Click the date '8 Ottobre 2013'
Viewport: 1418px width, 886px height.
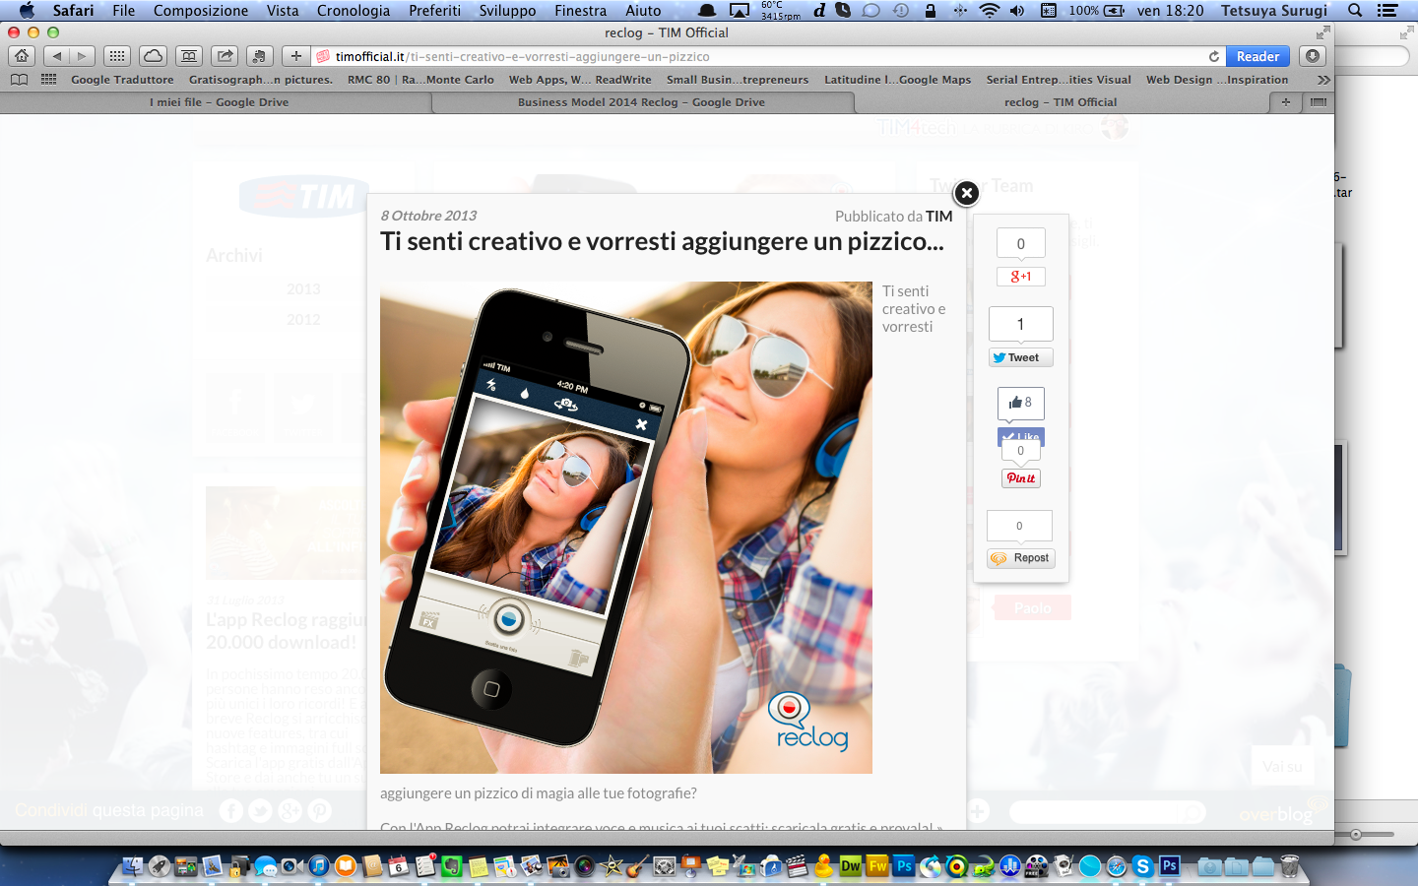tap(428, 216)
